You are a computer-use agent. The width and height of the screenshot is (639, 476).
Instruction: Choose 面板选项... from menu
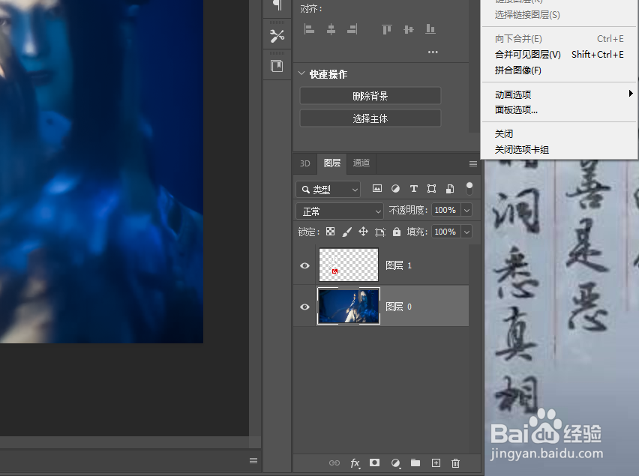559,110
